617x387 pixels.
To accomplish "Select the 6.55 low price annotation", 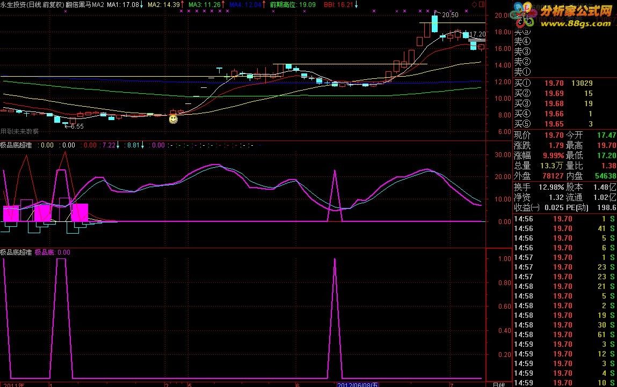I will click(77, 126).
